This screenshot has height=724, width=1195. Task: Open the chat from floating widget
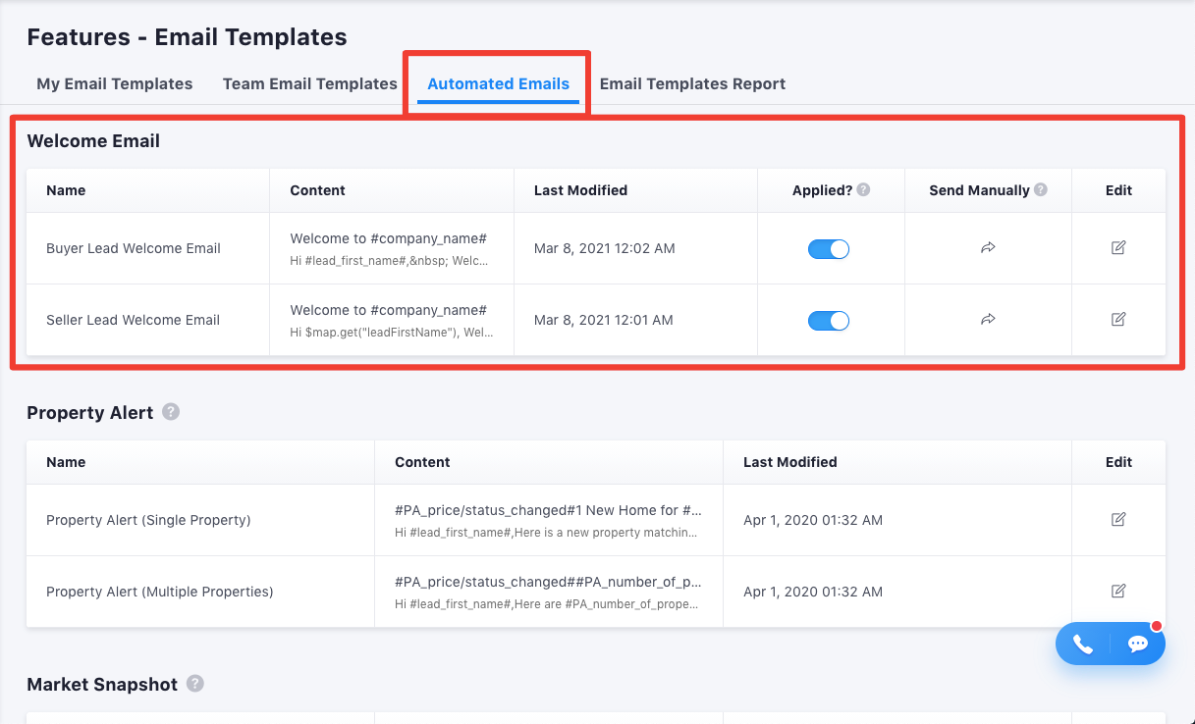[x=1138, y=645]
